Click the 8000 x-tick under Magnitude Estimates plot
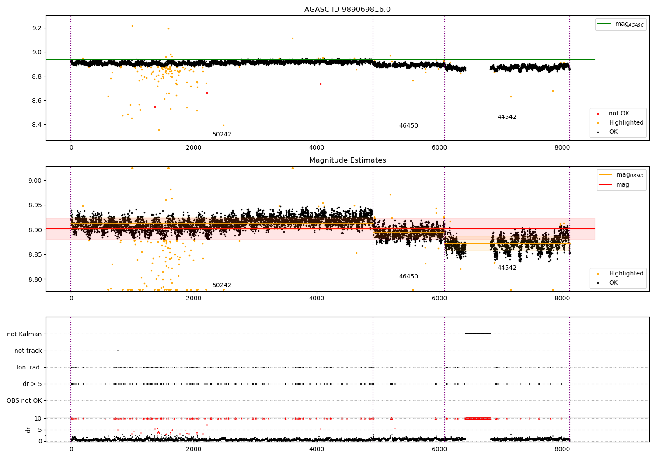This screenshot has width=656, height=459. (562, 299)
